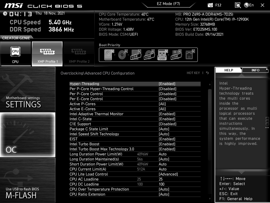Change language via the globe En icon
The width and height of the screenshot is (270, 203).
[249, 5]
